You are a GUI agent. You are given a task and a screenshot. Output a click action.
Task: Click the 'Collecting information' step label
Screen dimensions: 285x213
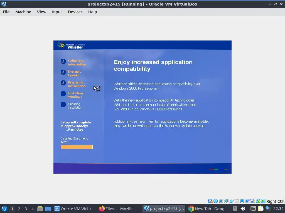tap(77, 62)
